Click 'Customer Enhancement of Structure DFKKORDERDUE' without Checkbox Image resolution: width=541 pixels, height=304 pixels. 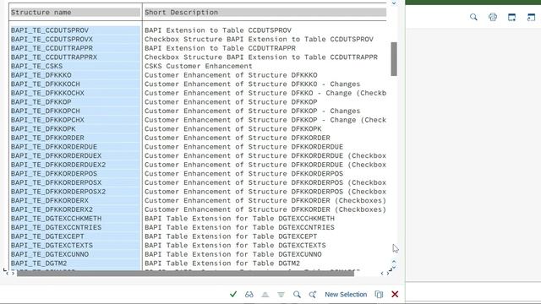coord(244,147)
